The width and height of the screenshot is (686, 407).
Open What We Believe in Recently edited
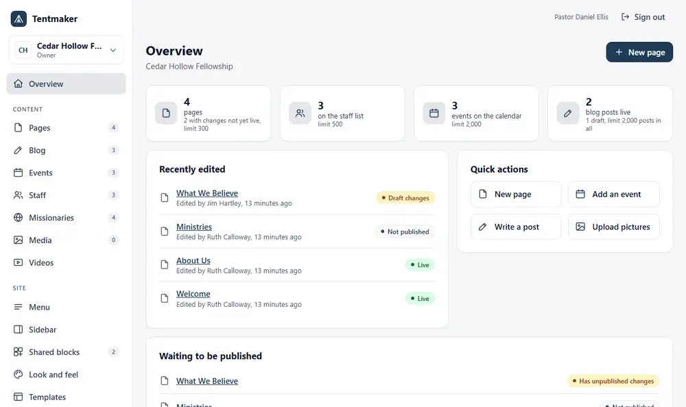point(207,193)
